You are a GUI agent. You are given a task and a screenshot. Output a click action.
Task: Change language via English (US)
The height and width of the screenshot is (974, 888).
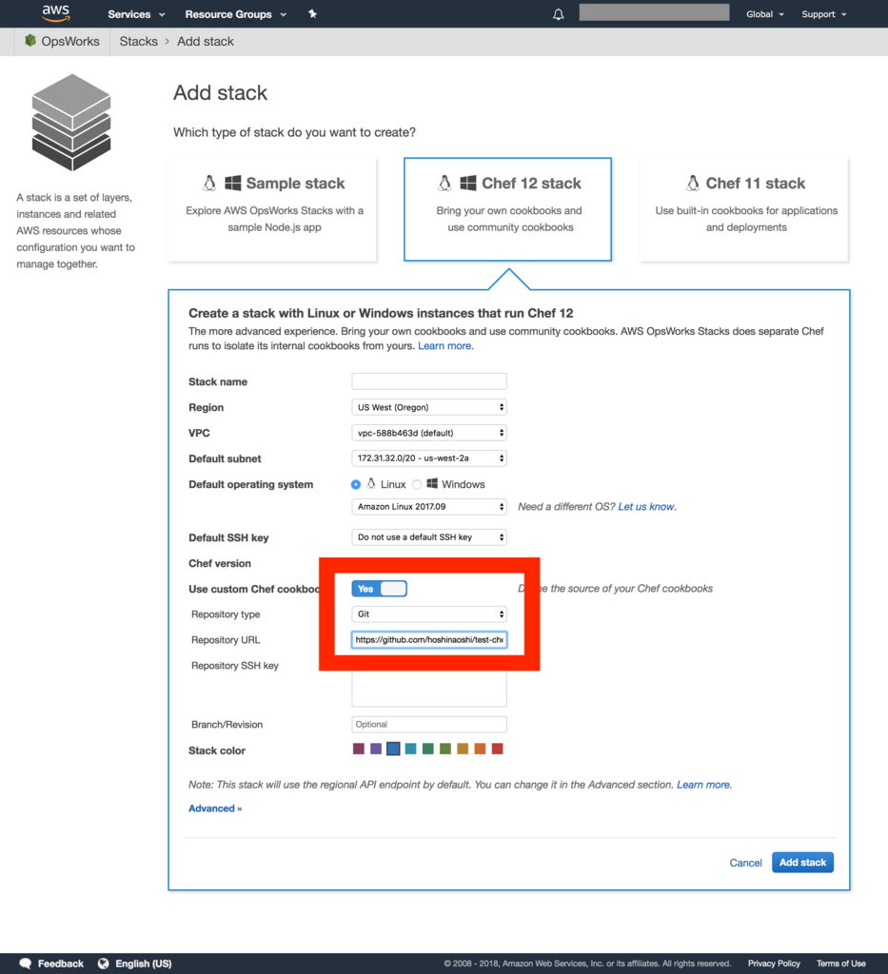144,964
